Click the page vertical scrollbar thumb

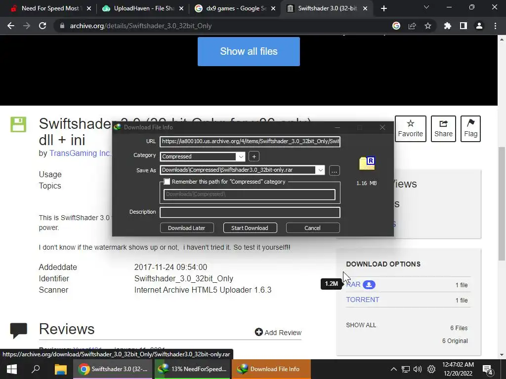pos(502,203)
